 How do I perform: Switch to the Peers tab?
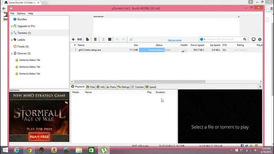[111, 87]
